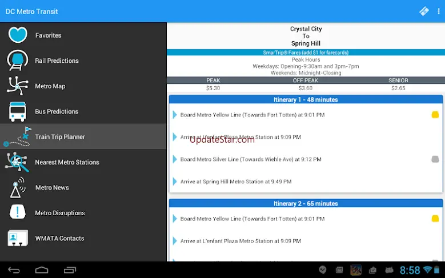This screenshot has width=445, height=278.
Task: Tap the $2.65 senior fare value
Action: coord(398,88)
